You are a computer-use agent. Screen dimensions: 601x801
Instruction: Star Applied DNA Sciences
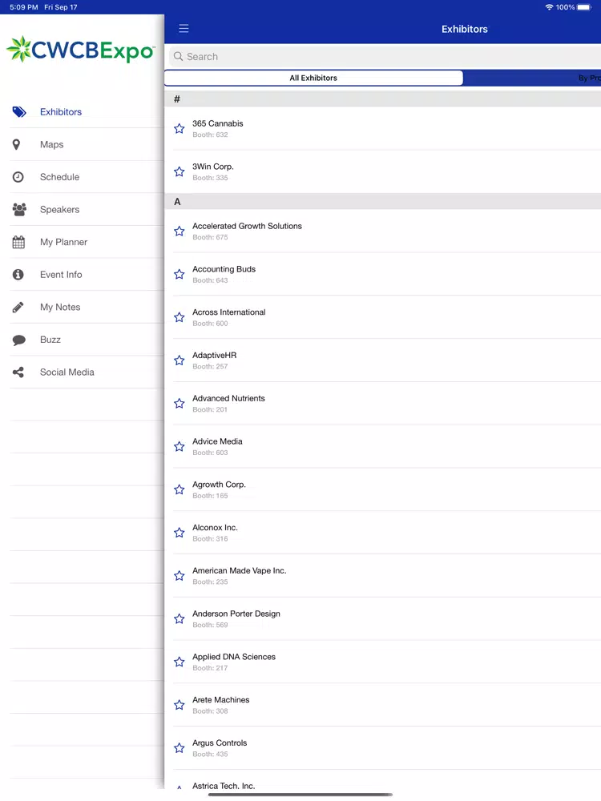coord(179,662)
